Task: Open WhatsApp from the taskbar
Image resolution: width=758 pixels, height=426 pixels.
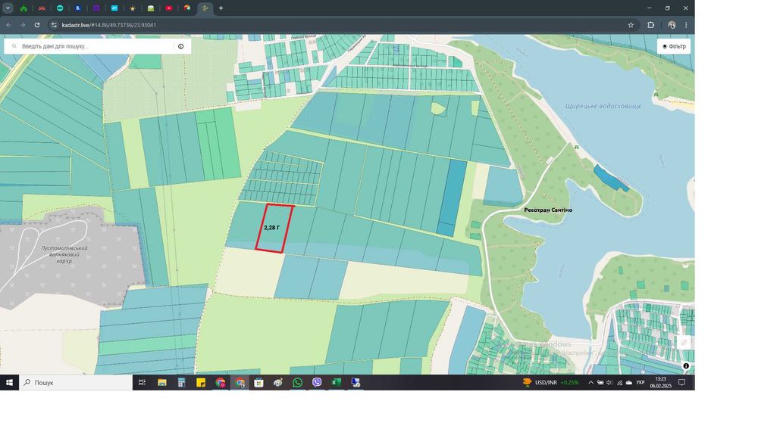Action: 297,383
